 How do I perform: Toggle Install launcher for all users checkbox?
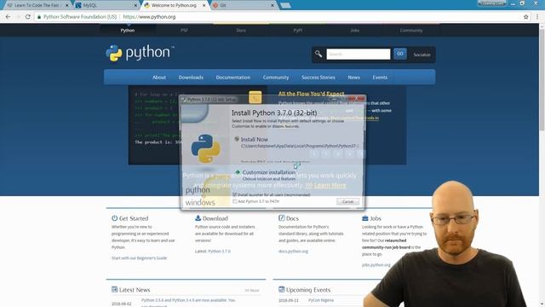(235, 194)
